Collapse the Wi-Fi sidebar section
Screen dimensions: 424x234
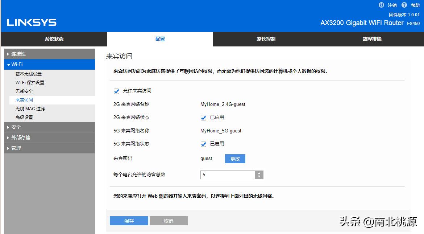[17, 64]
